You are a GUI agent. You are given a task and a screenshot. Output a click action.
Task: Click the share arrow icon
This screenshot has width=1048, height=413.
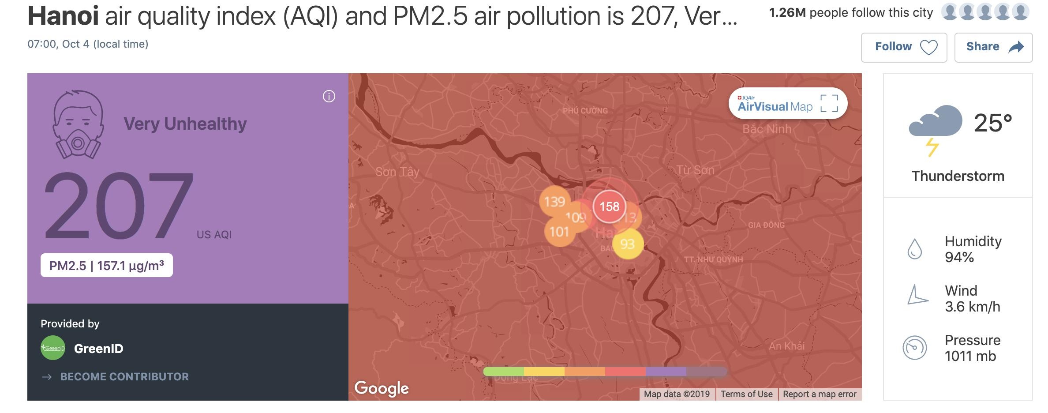point(1016,47)
